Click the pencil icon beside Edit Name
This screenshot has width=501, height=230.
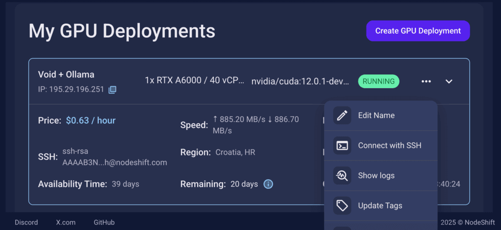(342, 115)
